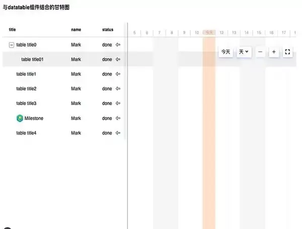
Task: Click the arrow icon in Milestone row
Action: click(x=118, y=119)
